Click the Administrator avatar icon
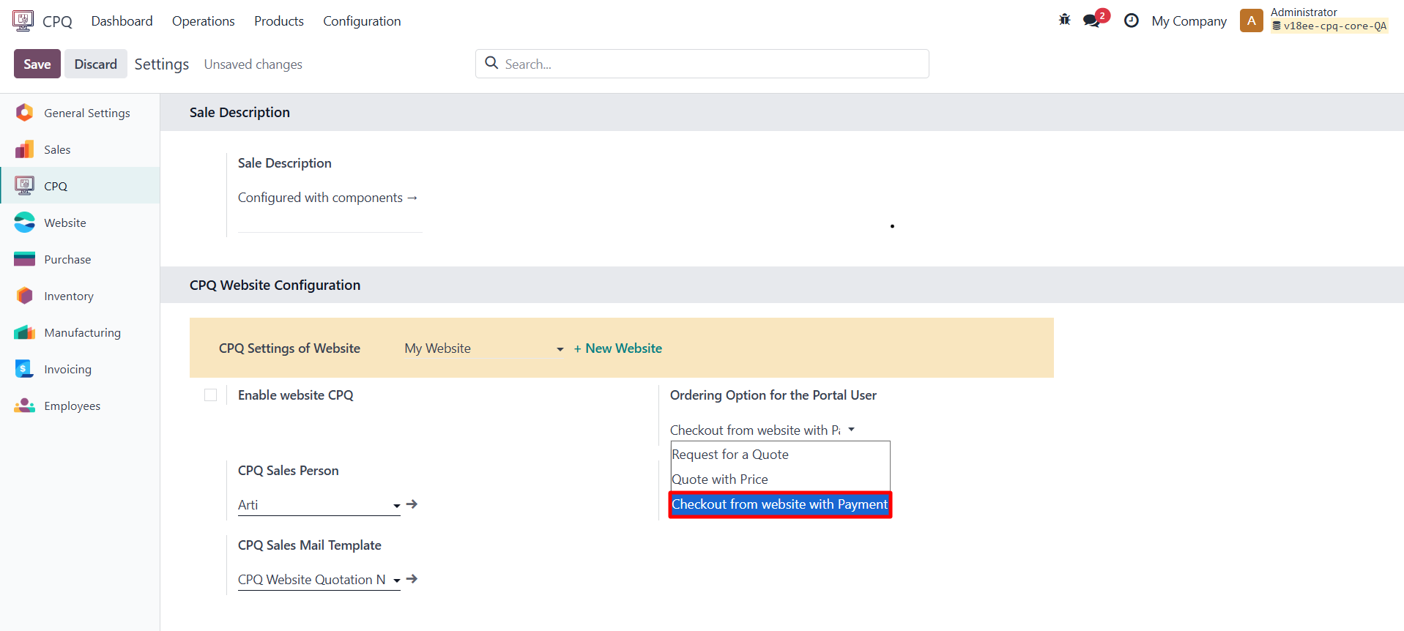 click(1251, 20)
